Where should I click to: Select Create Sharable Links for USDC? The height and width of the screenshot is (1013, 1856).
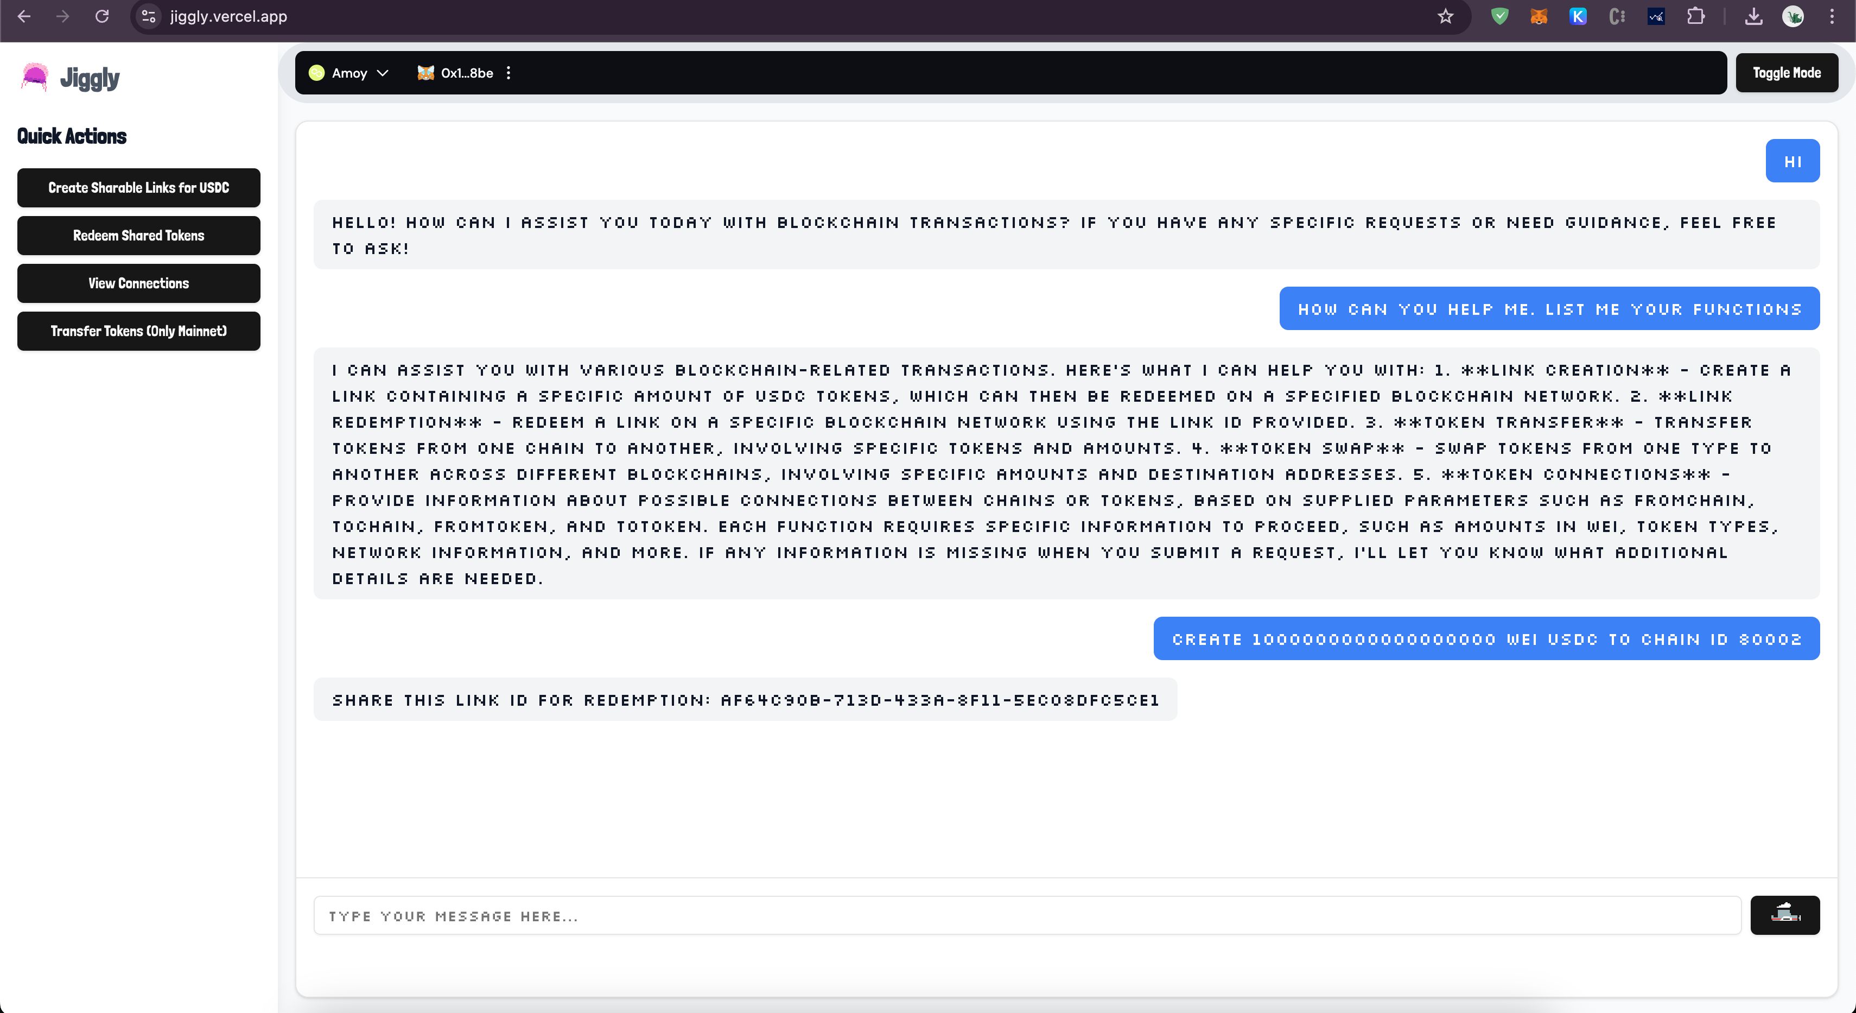(x=138, y=187)
